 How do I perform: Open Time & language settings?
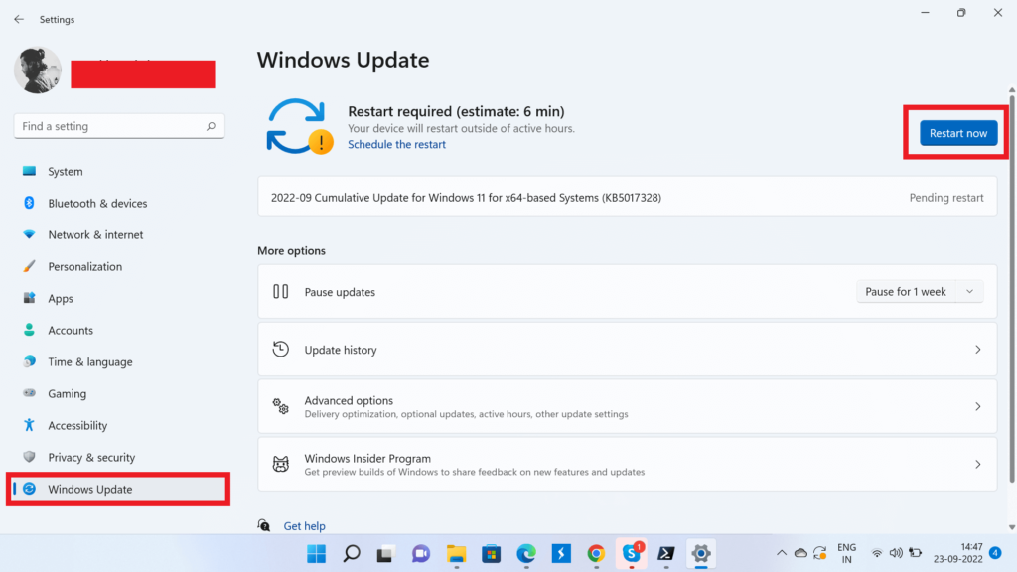[117, 361]
